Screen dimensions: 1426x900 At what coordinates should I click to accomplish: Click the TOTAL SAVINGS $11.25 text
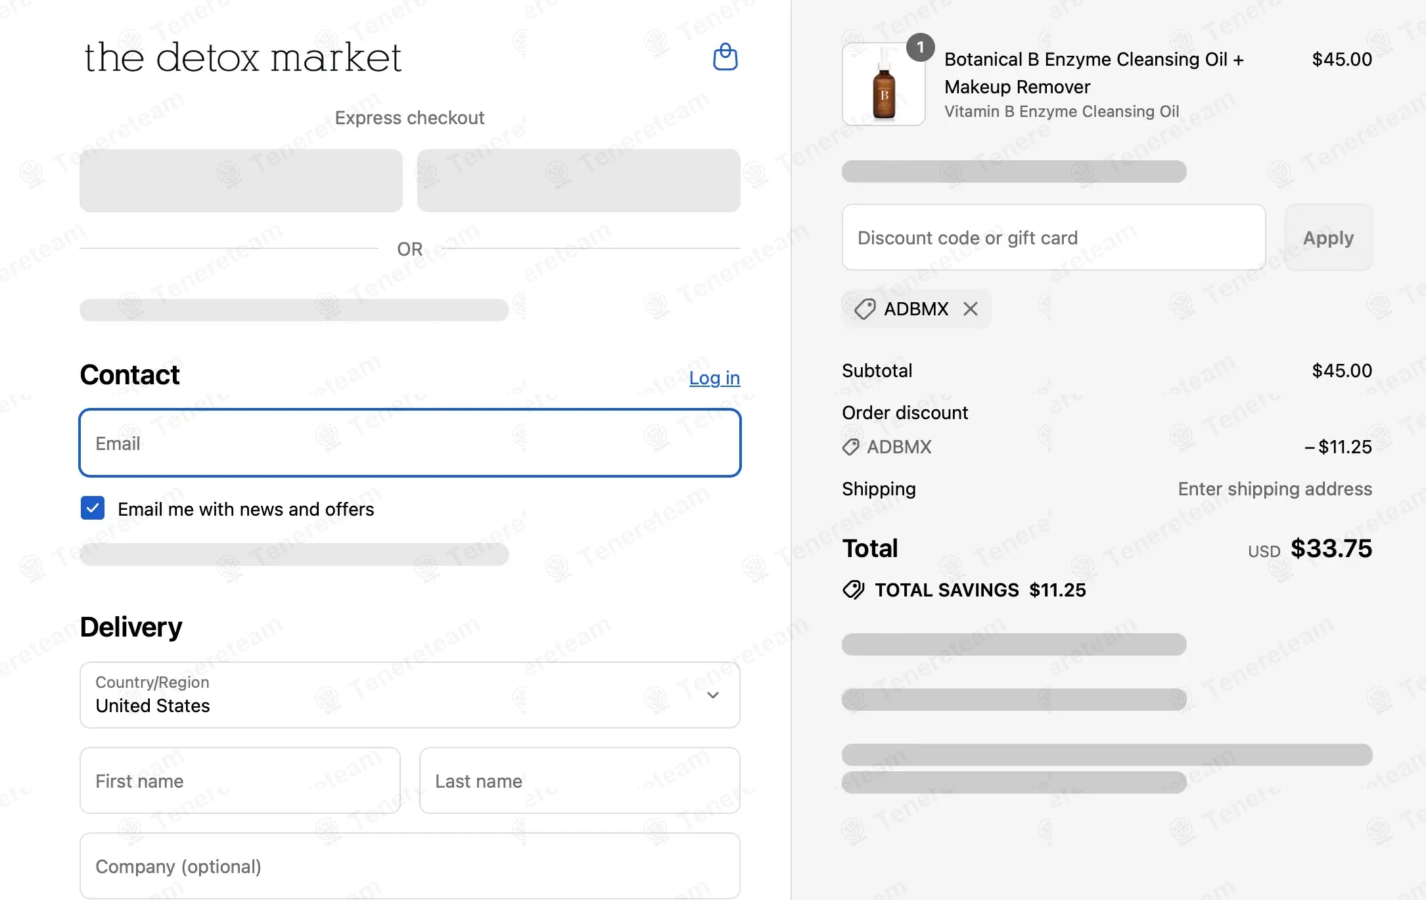[980, 590]
